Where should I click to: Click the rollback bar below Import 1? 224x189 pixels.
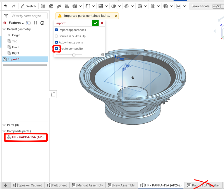pos(25,65)
